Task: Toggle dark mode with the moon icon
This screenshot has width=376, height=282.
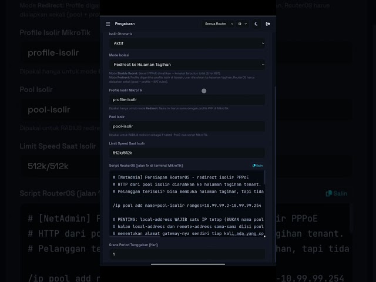Action: [x=256, y=23]
